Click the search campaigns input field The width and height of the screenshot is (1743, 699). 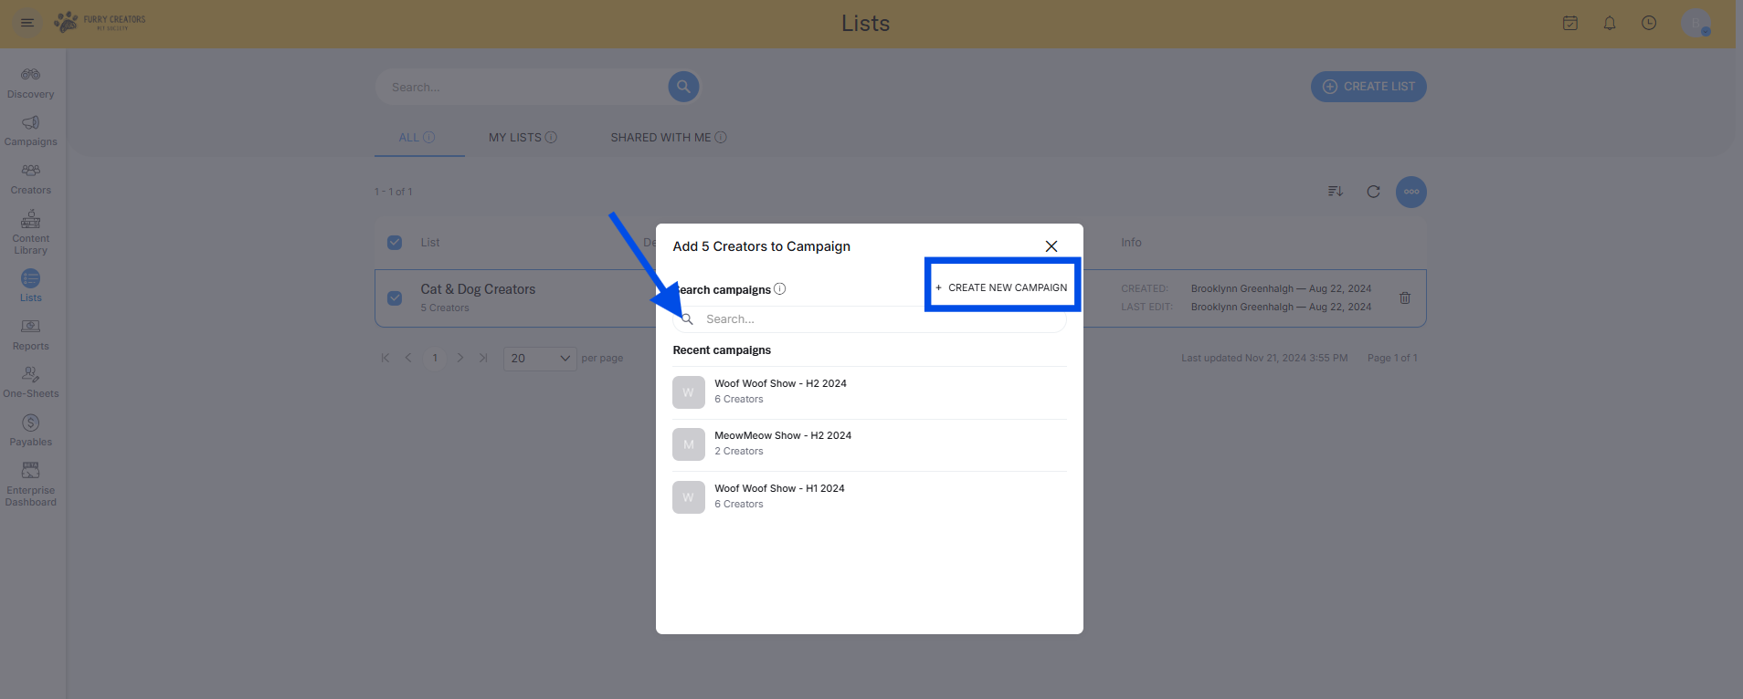click(877, 319)
